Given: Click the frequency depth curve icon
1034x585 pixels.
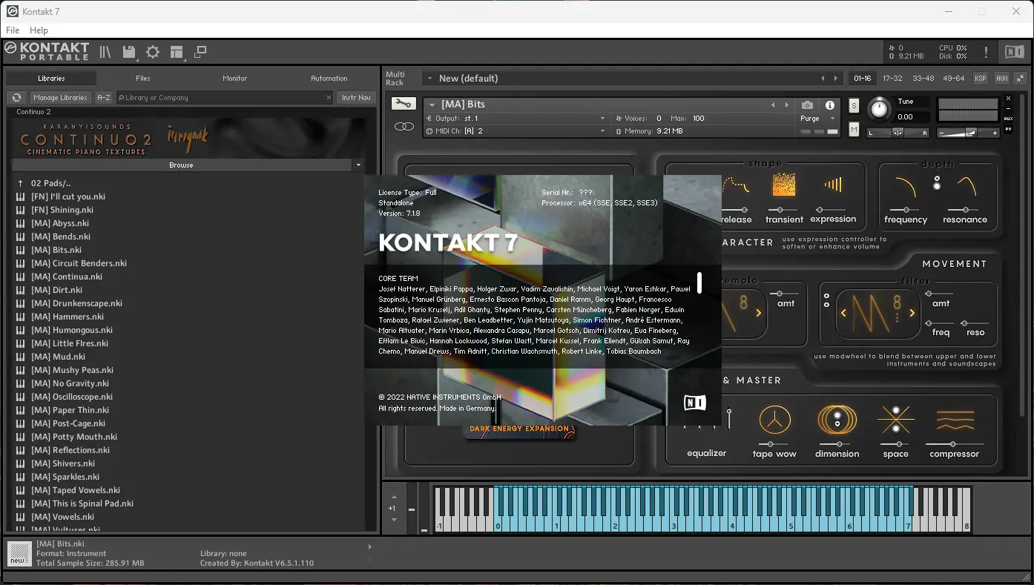Looking at the screenshot, I should (x=905, y=186).
